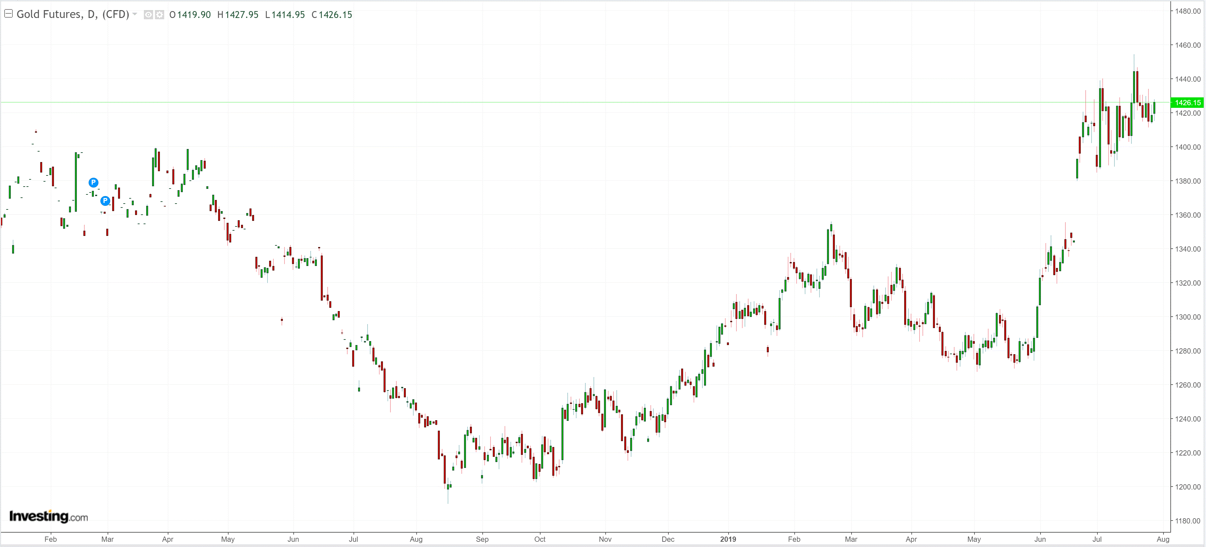Click the High value 1427.95
The width and height of the screenshot is (1206, 547).
click(242, 15)
